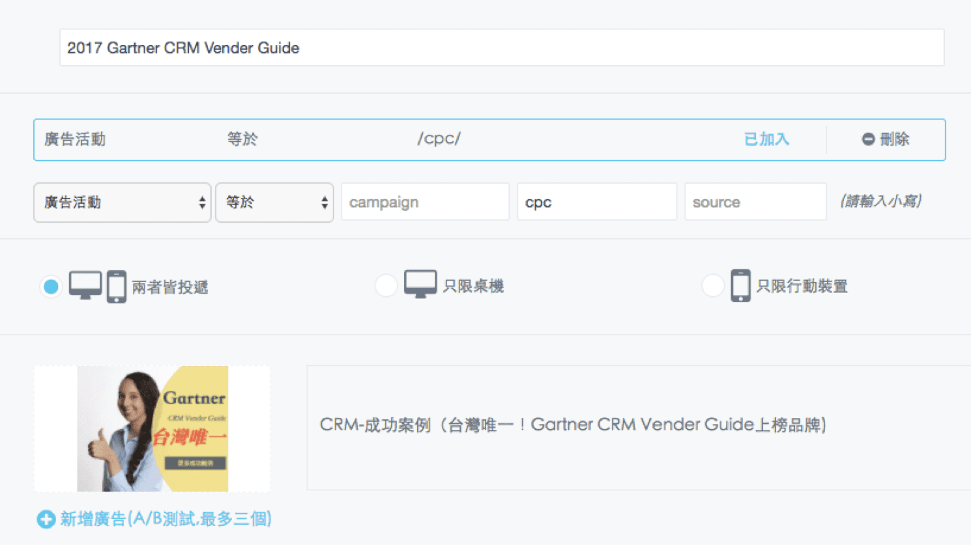Screen dimensions: 971x545
Task: Click the 新增廣告(A/B測試,最多三個) link
Action: (x=166, y=519)
